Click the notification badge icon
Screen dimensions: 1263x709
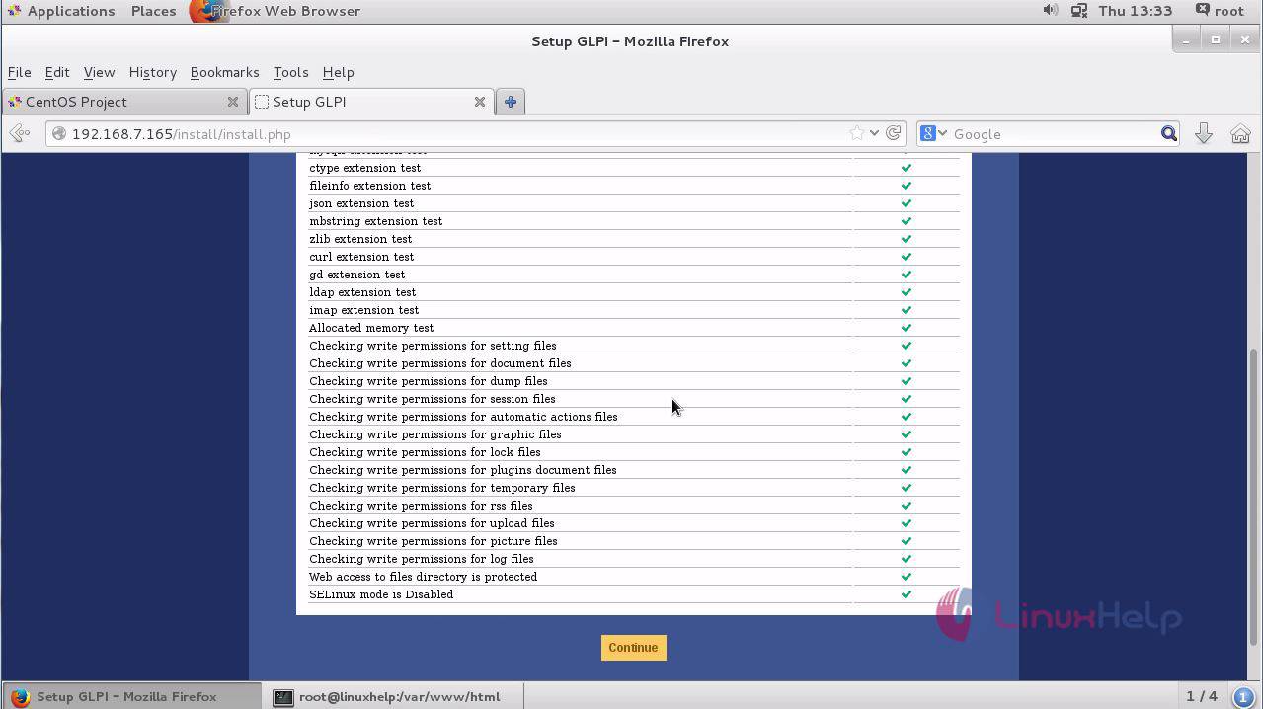(1244, 697)
